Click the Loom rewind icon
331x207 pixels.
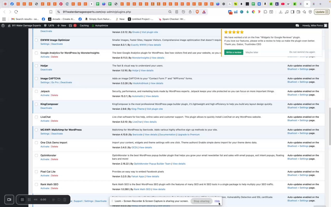(x=36, y=200)
